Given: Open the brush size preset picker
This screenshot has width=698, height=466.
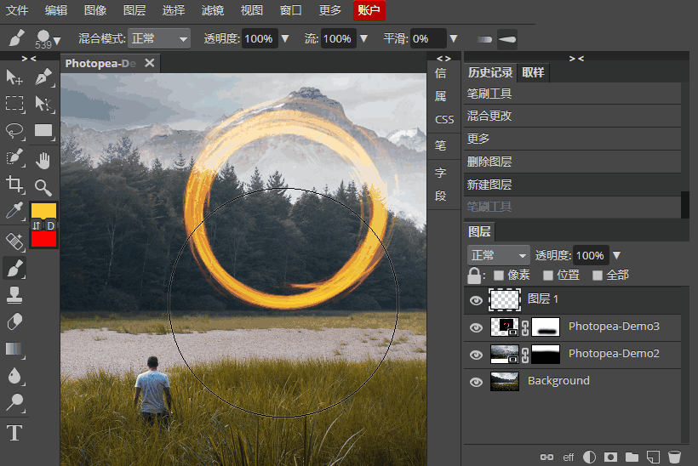Looking at the screenshot, I should 47,38.
